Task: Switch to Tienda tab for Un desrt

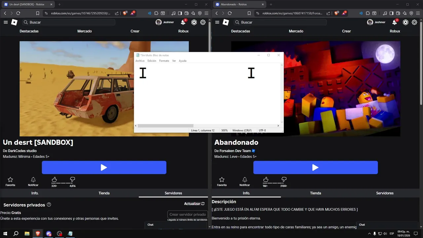Action: (x=104, y=193)
